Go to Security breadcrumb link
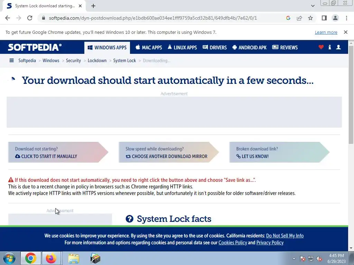The image size is (354, 265). click(x=73, y=60)
